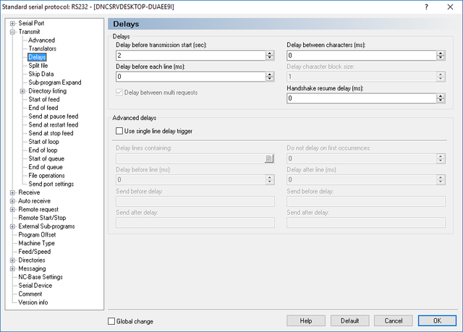Select Machine Type in the tree
463x332 pixels.
pyautogui.click(x=36, y=243)
